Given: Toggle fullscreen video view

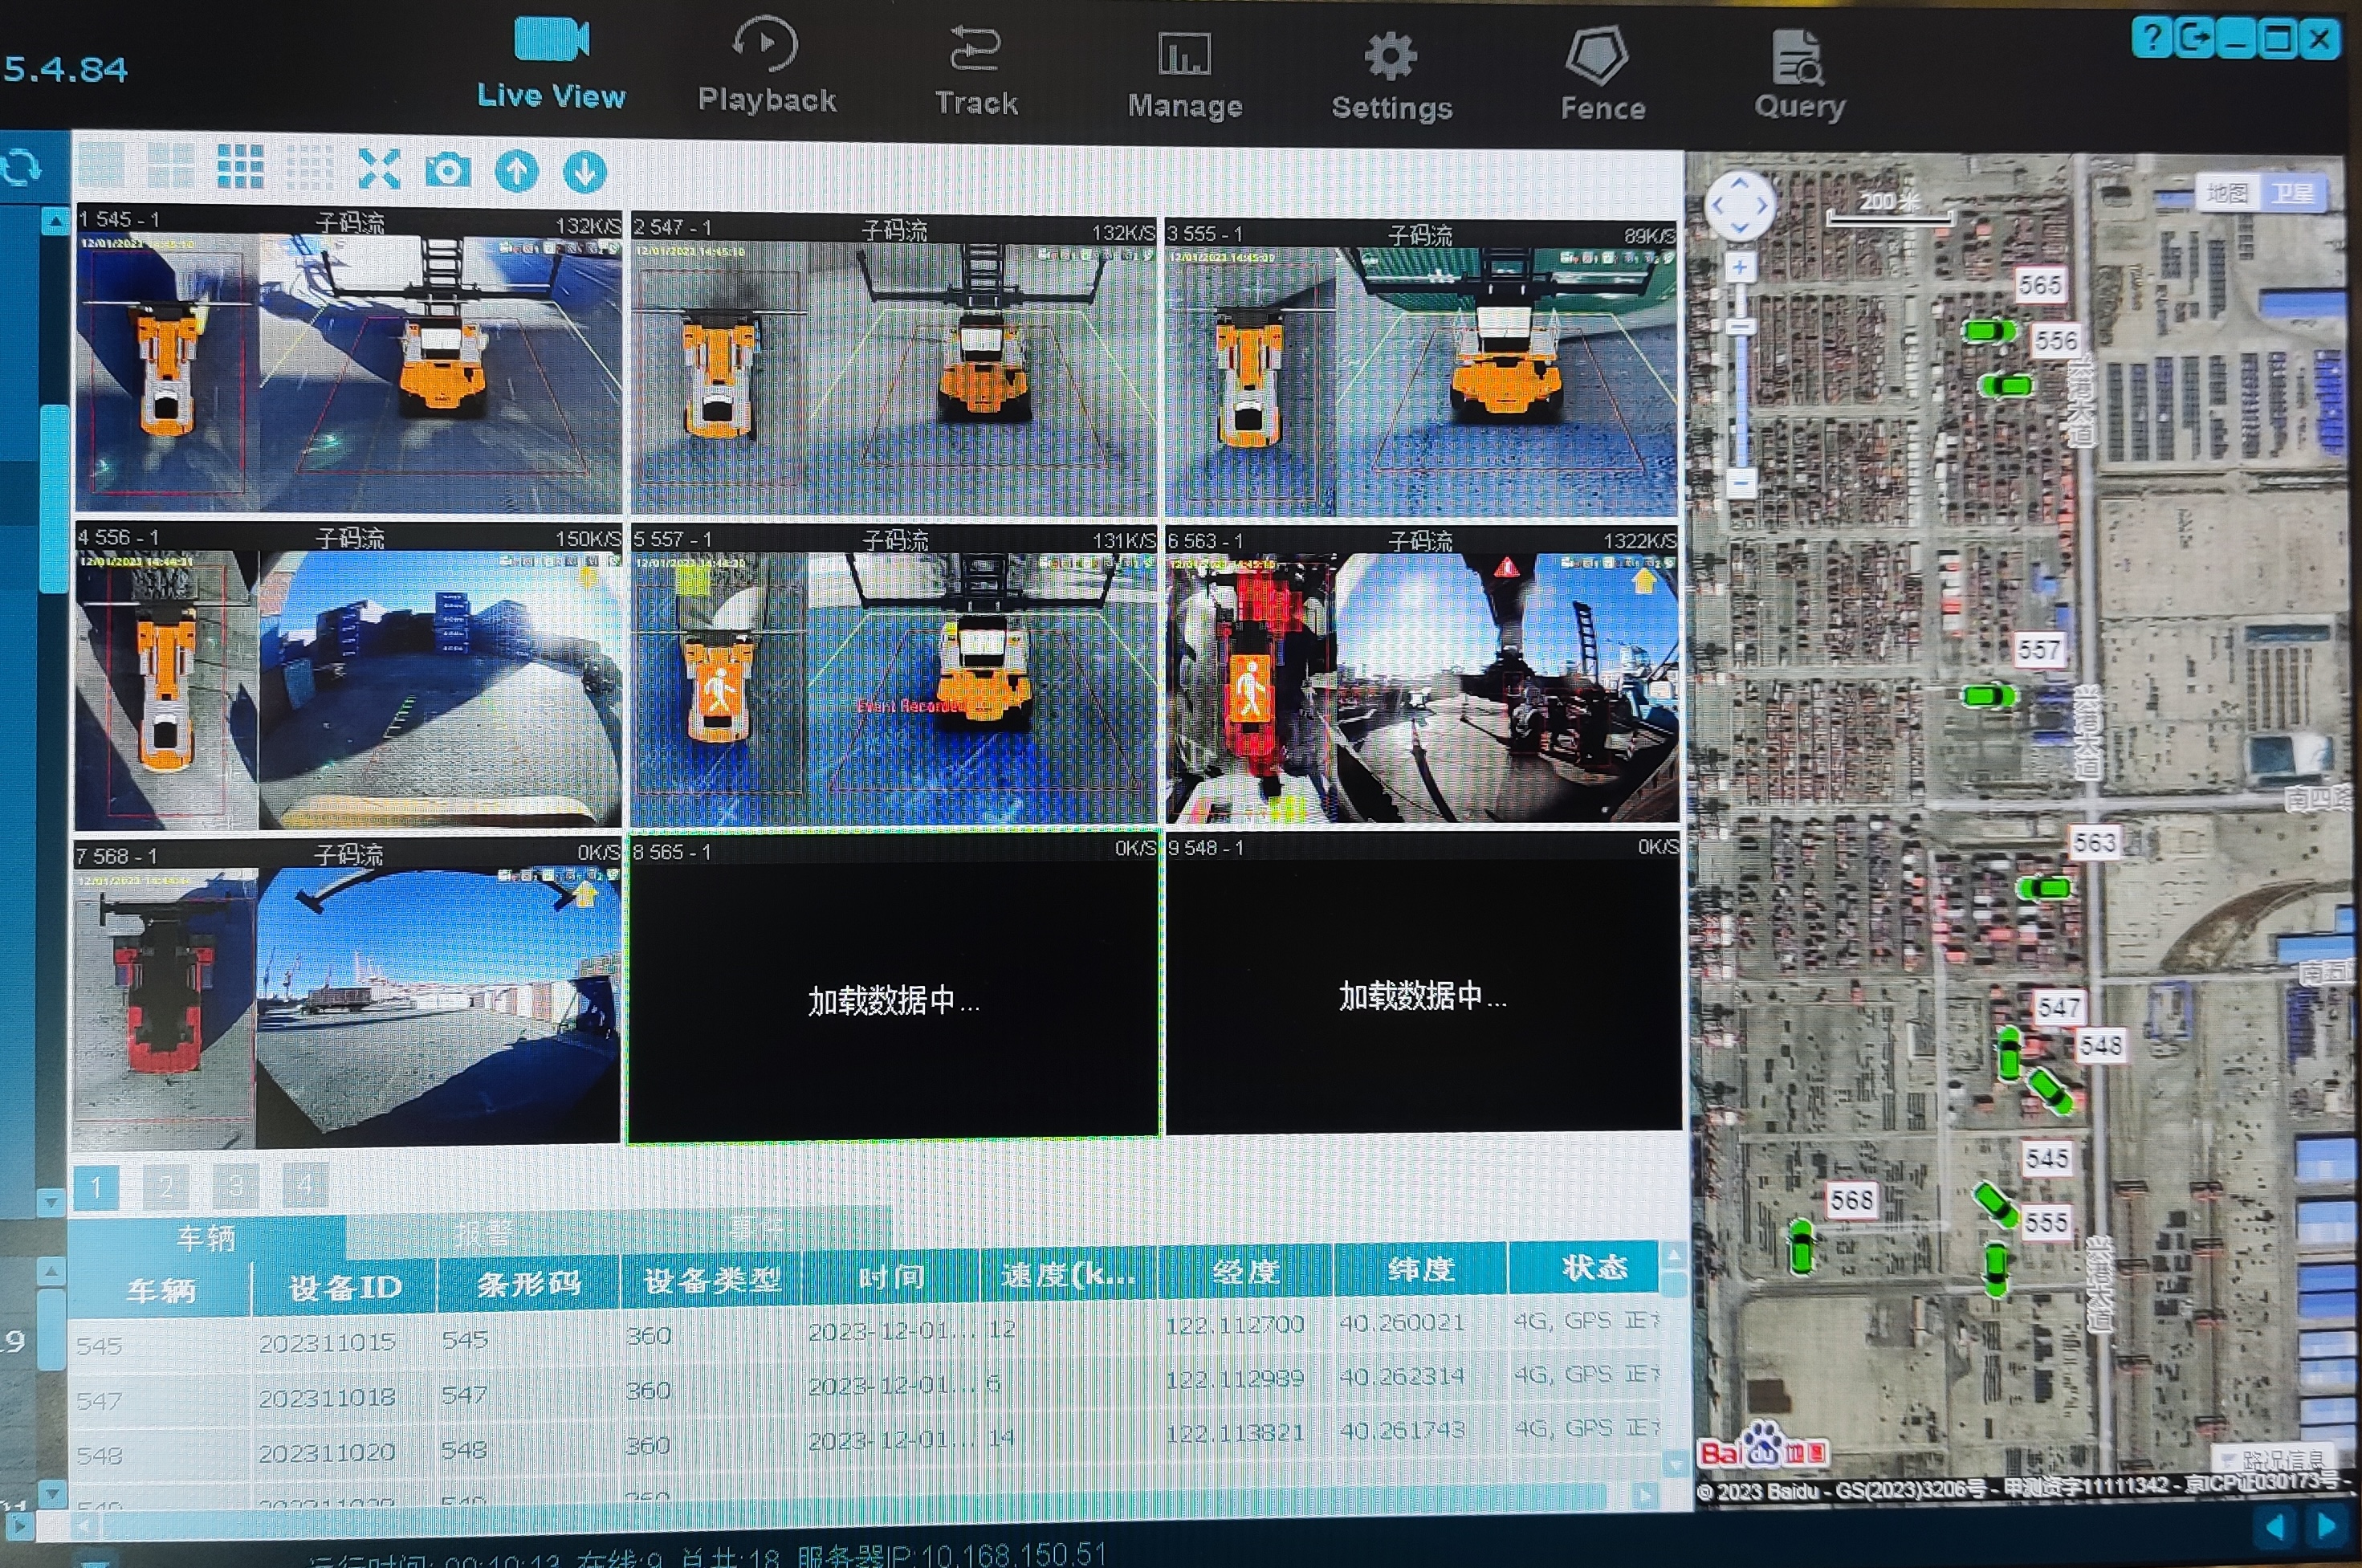Looking at the screenshot, I should pyautogui.click(x=379, y=169).
